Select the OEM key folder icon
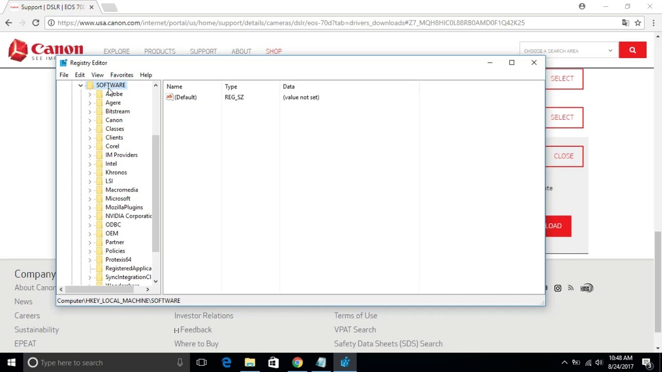 tap(99, 234)
